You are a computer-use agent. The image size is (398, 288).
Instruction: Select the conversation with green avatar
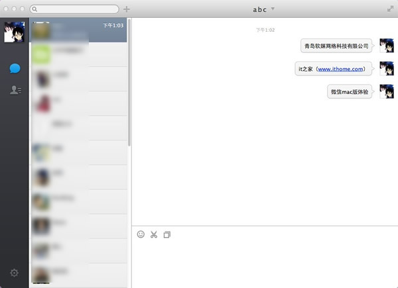(80, 54)
